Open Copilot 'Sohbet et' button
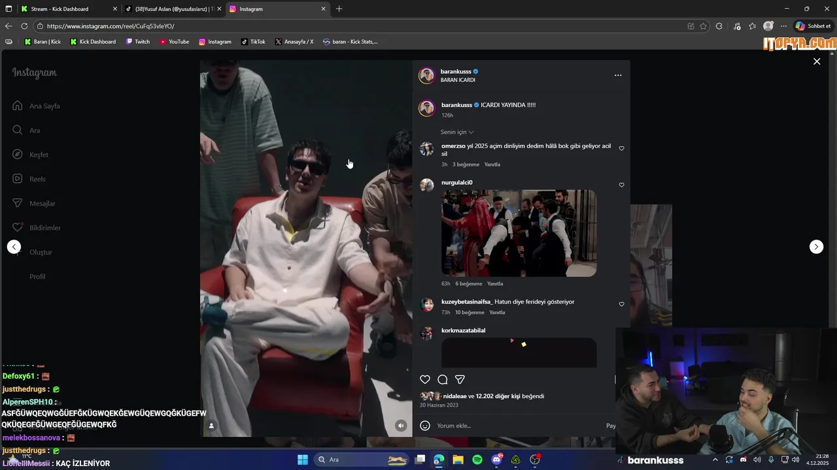This screenshot has height=470, width=837. [x=813, y=26]
